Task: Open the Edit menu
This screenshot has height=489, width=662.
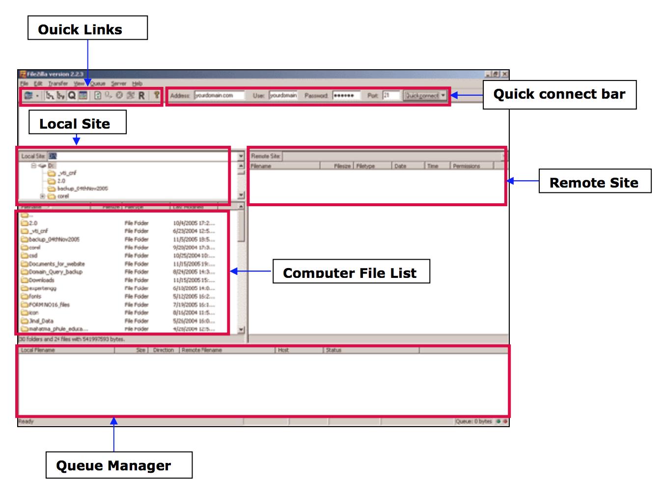Action: pyautogui.click(x=38, y=83)
